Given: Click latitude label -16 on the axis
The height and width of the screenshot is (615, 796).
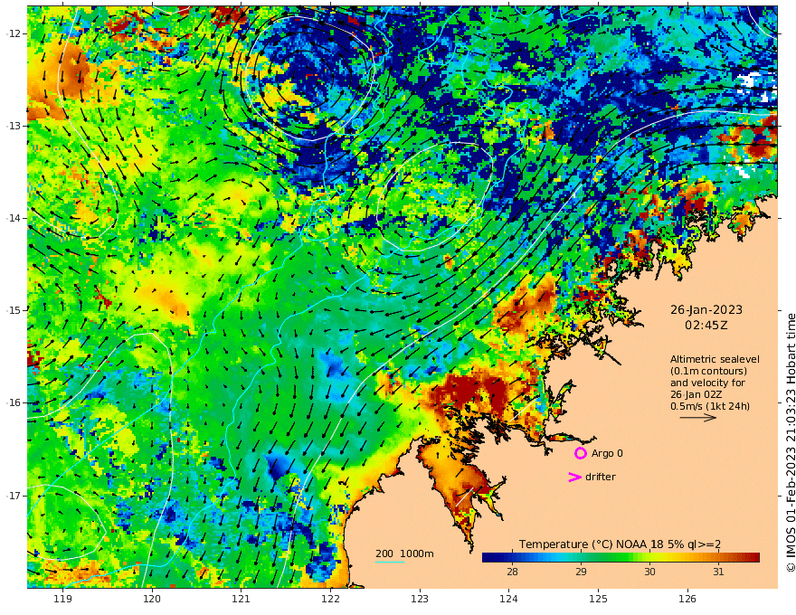Looking at the screenshot, I should pos(14,402).
